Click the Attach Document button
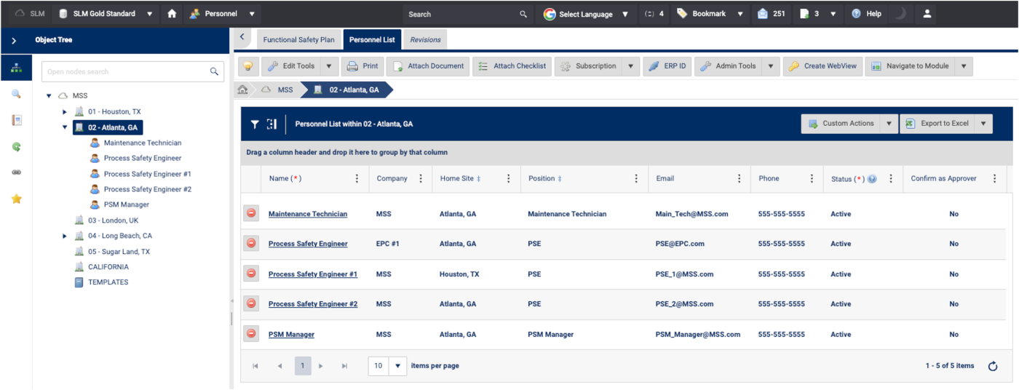The width and height of the screenshot is (1019, 390). tap(428, 66)
